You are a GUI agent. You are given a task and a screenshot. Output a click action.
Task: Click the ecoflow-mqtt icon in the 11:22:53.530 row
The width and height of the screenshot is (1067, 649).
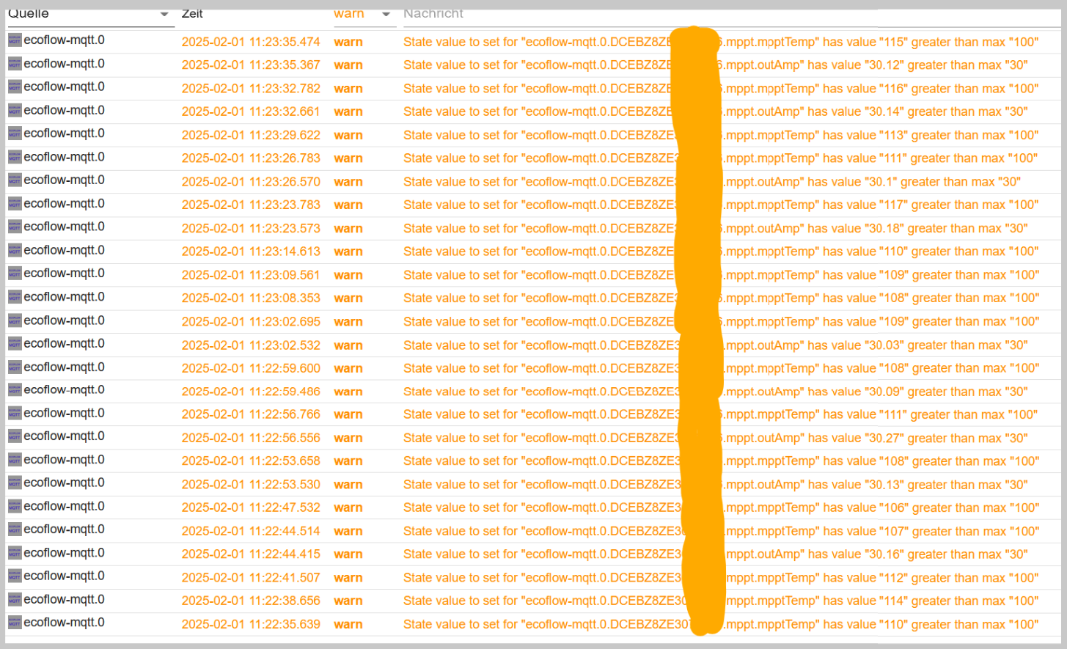point(15,483)
